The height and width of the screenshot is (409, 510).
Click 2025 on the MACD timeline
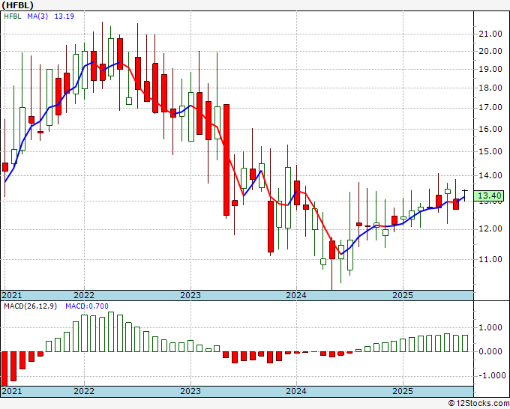click(403, 391)
